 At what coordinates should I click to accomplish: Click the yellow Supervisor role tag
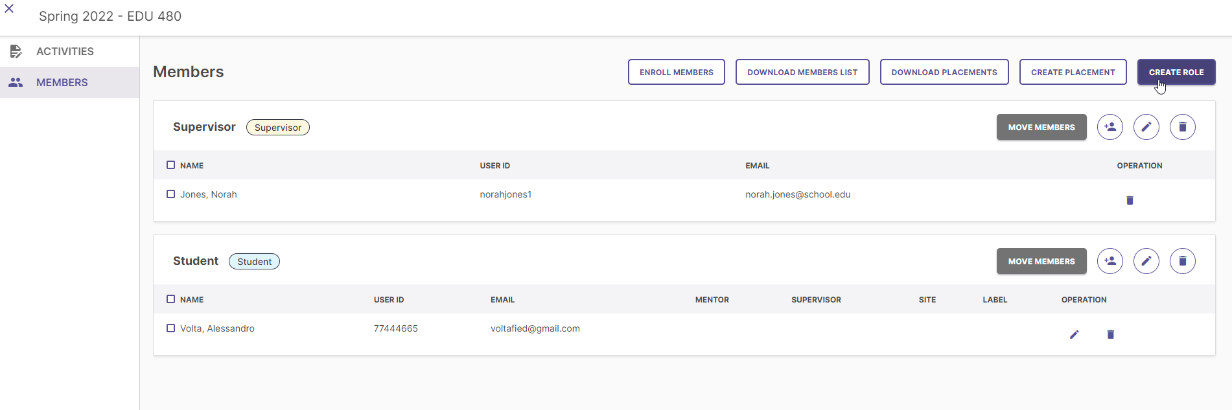pos(278,128)
